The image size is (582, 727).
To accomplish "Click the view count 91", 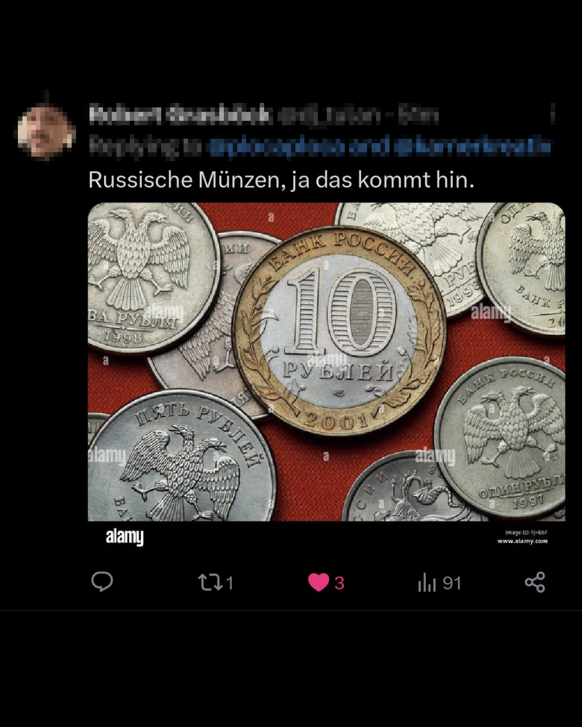I will point(452,583).
